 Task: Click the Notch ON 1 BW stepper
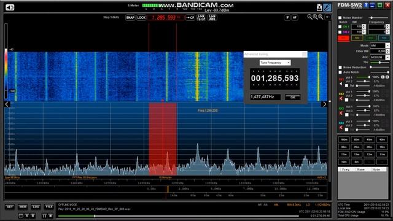pos(364,26)
